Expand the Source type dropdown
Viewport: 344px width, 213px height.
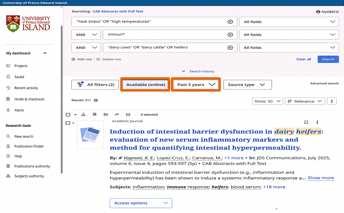(x=247, y=85)
